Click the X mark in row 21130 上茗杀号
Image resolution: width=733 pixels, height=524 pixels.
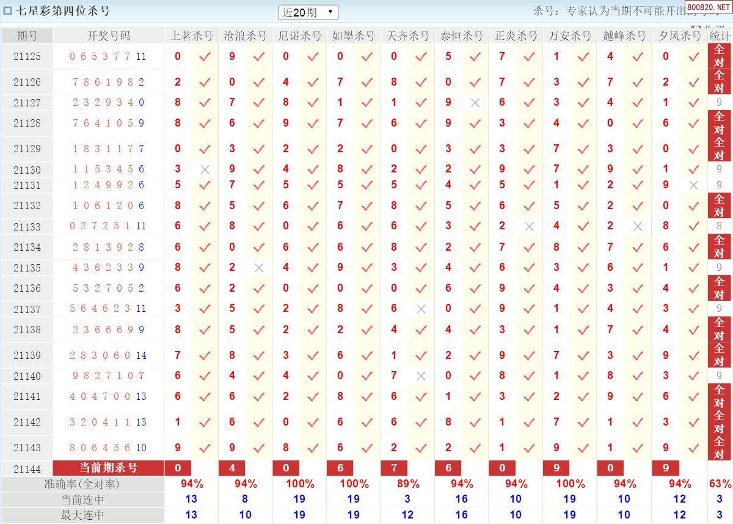[x=205, y=169]
